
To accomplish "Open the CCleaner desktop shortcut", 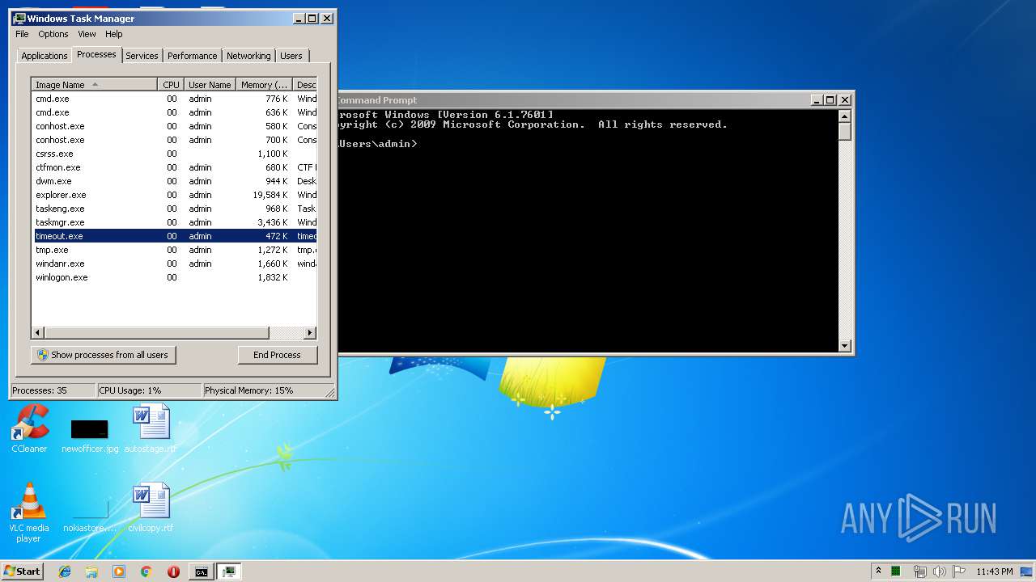I will 29,428.
